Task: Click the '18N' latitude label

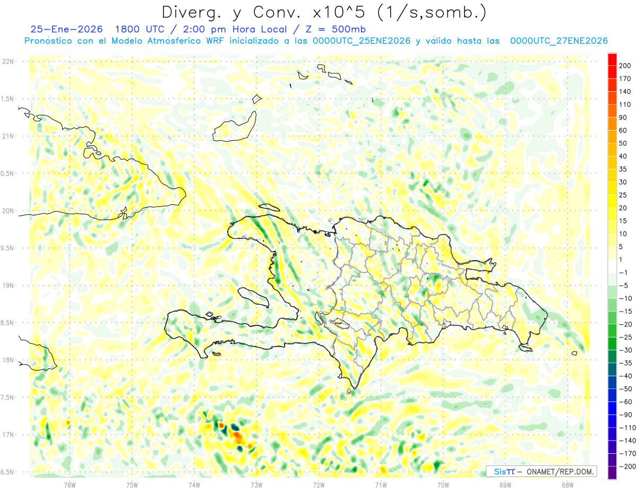Action: (7, 360)
